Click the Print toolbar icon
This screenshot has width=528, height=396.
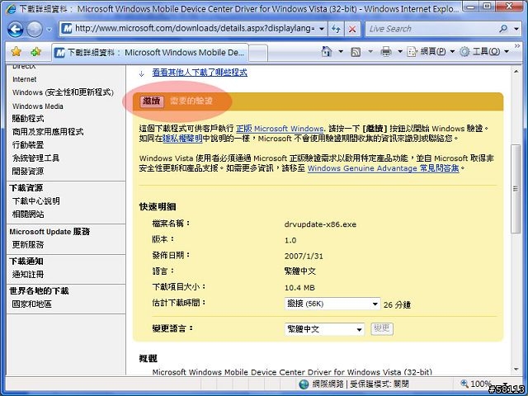(386, 51)
